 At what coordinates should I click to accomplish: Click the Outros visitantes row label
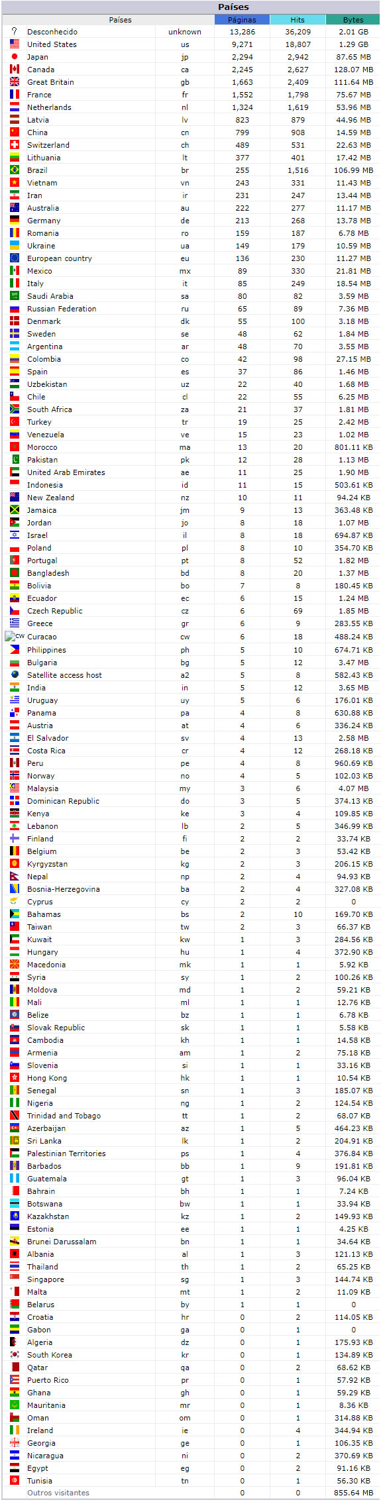pyautogui.click(x=58, y=1493)
